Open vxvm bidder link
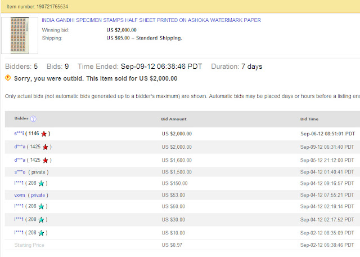The image size is (360, 257). point(20,195)
